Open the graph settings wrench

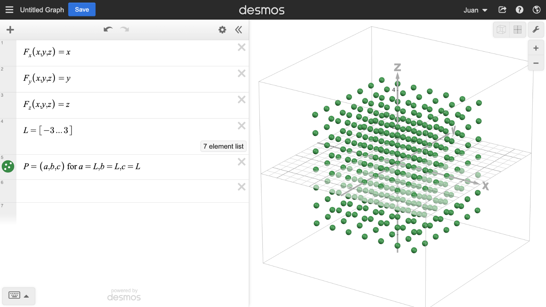pyautogui.click(x=536, y=30)
